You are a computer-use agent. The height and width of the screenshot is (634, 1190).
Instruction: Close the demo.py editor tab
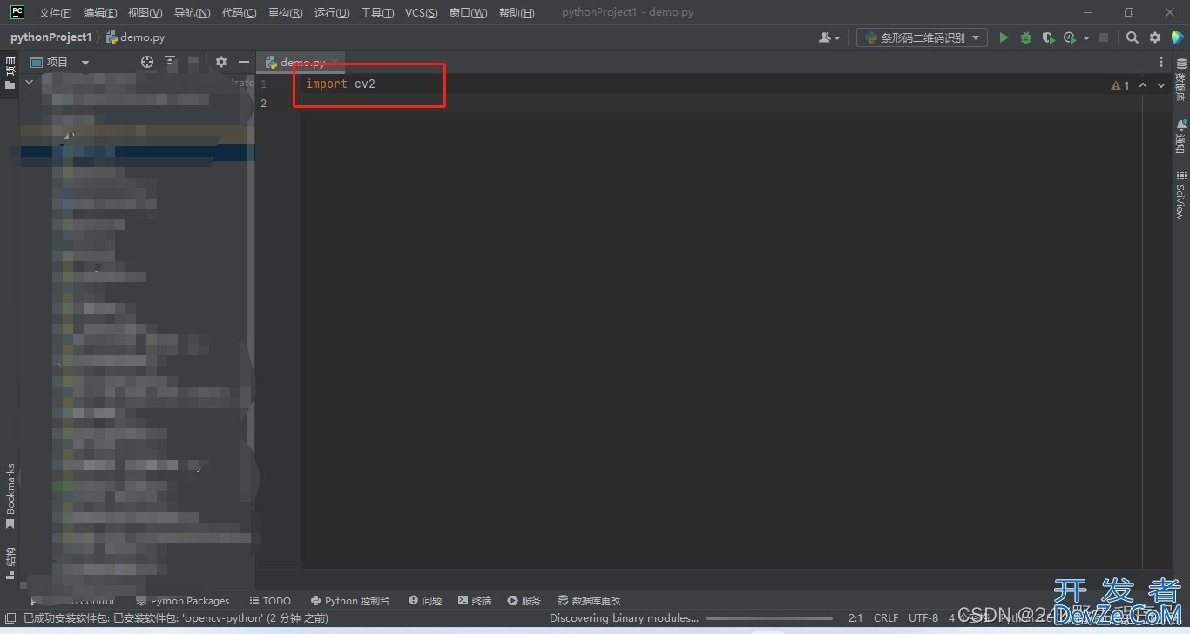335,62
